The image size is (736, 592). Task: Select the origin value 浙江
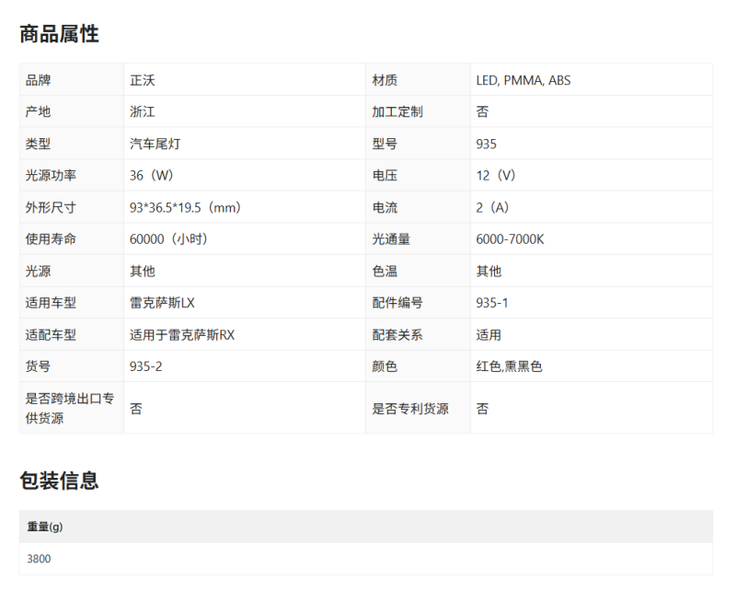143,111
